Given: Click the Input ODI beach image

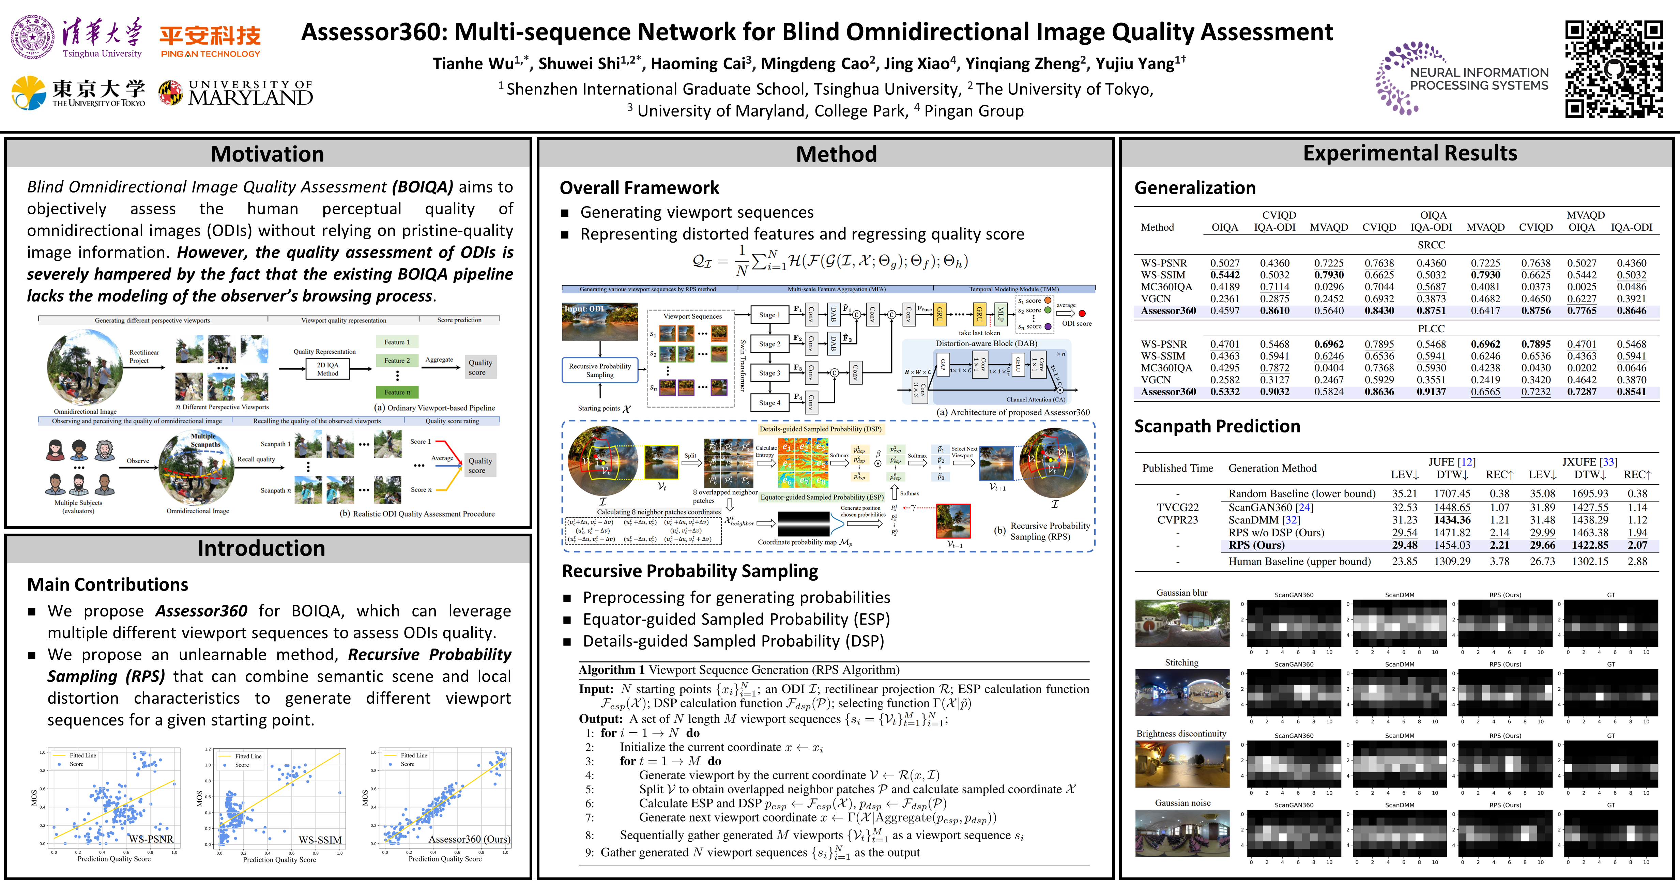Looking at the screenshot, I should 600,321.
